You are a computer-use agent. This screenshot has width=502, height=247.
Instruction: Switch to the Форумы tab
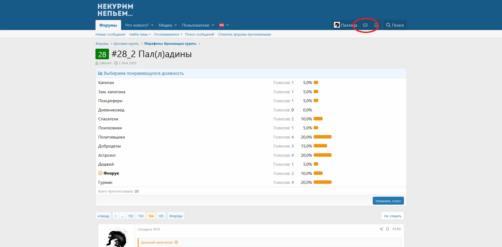108,25
